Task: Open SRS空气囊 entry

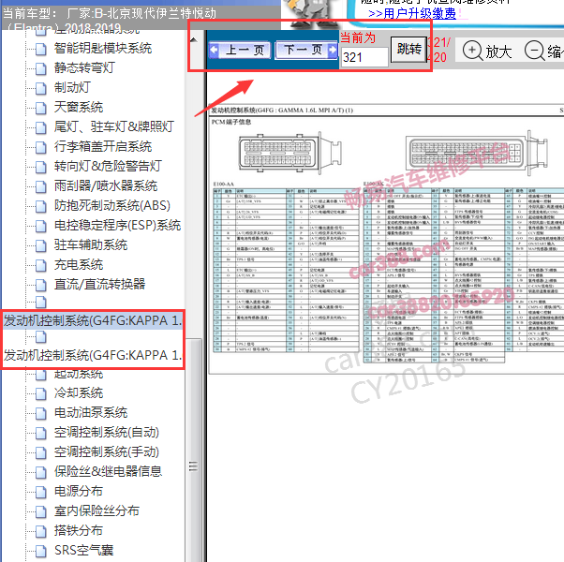Action: click(83, 551)
